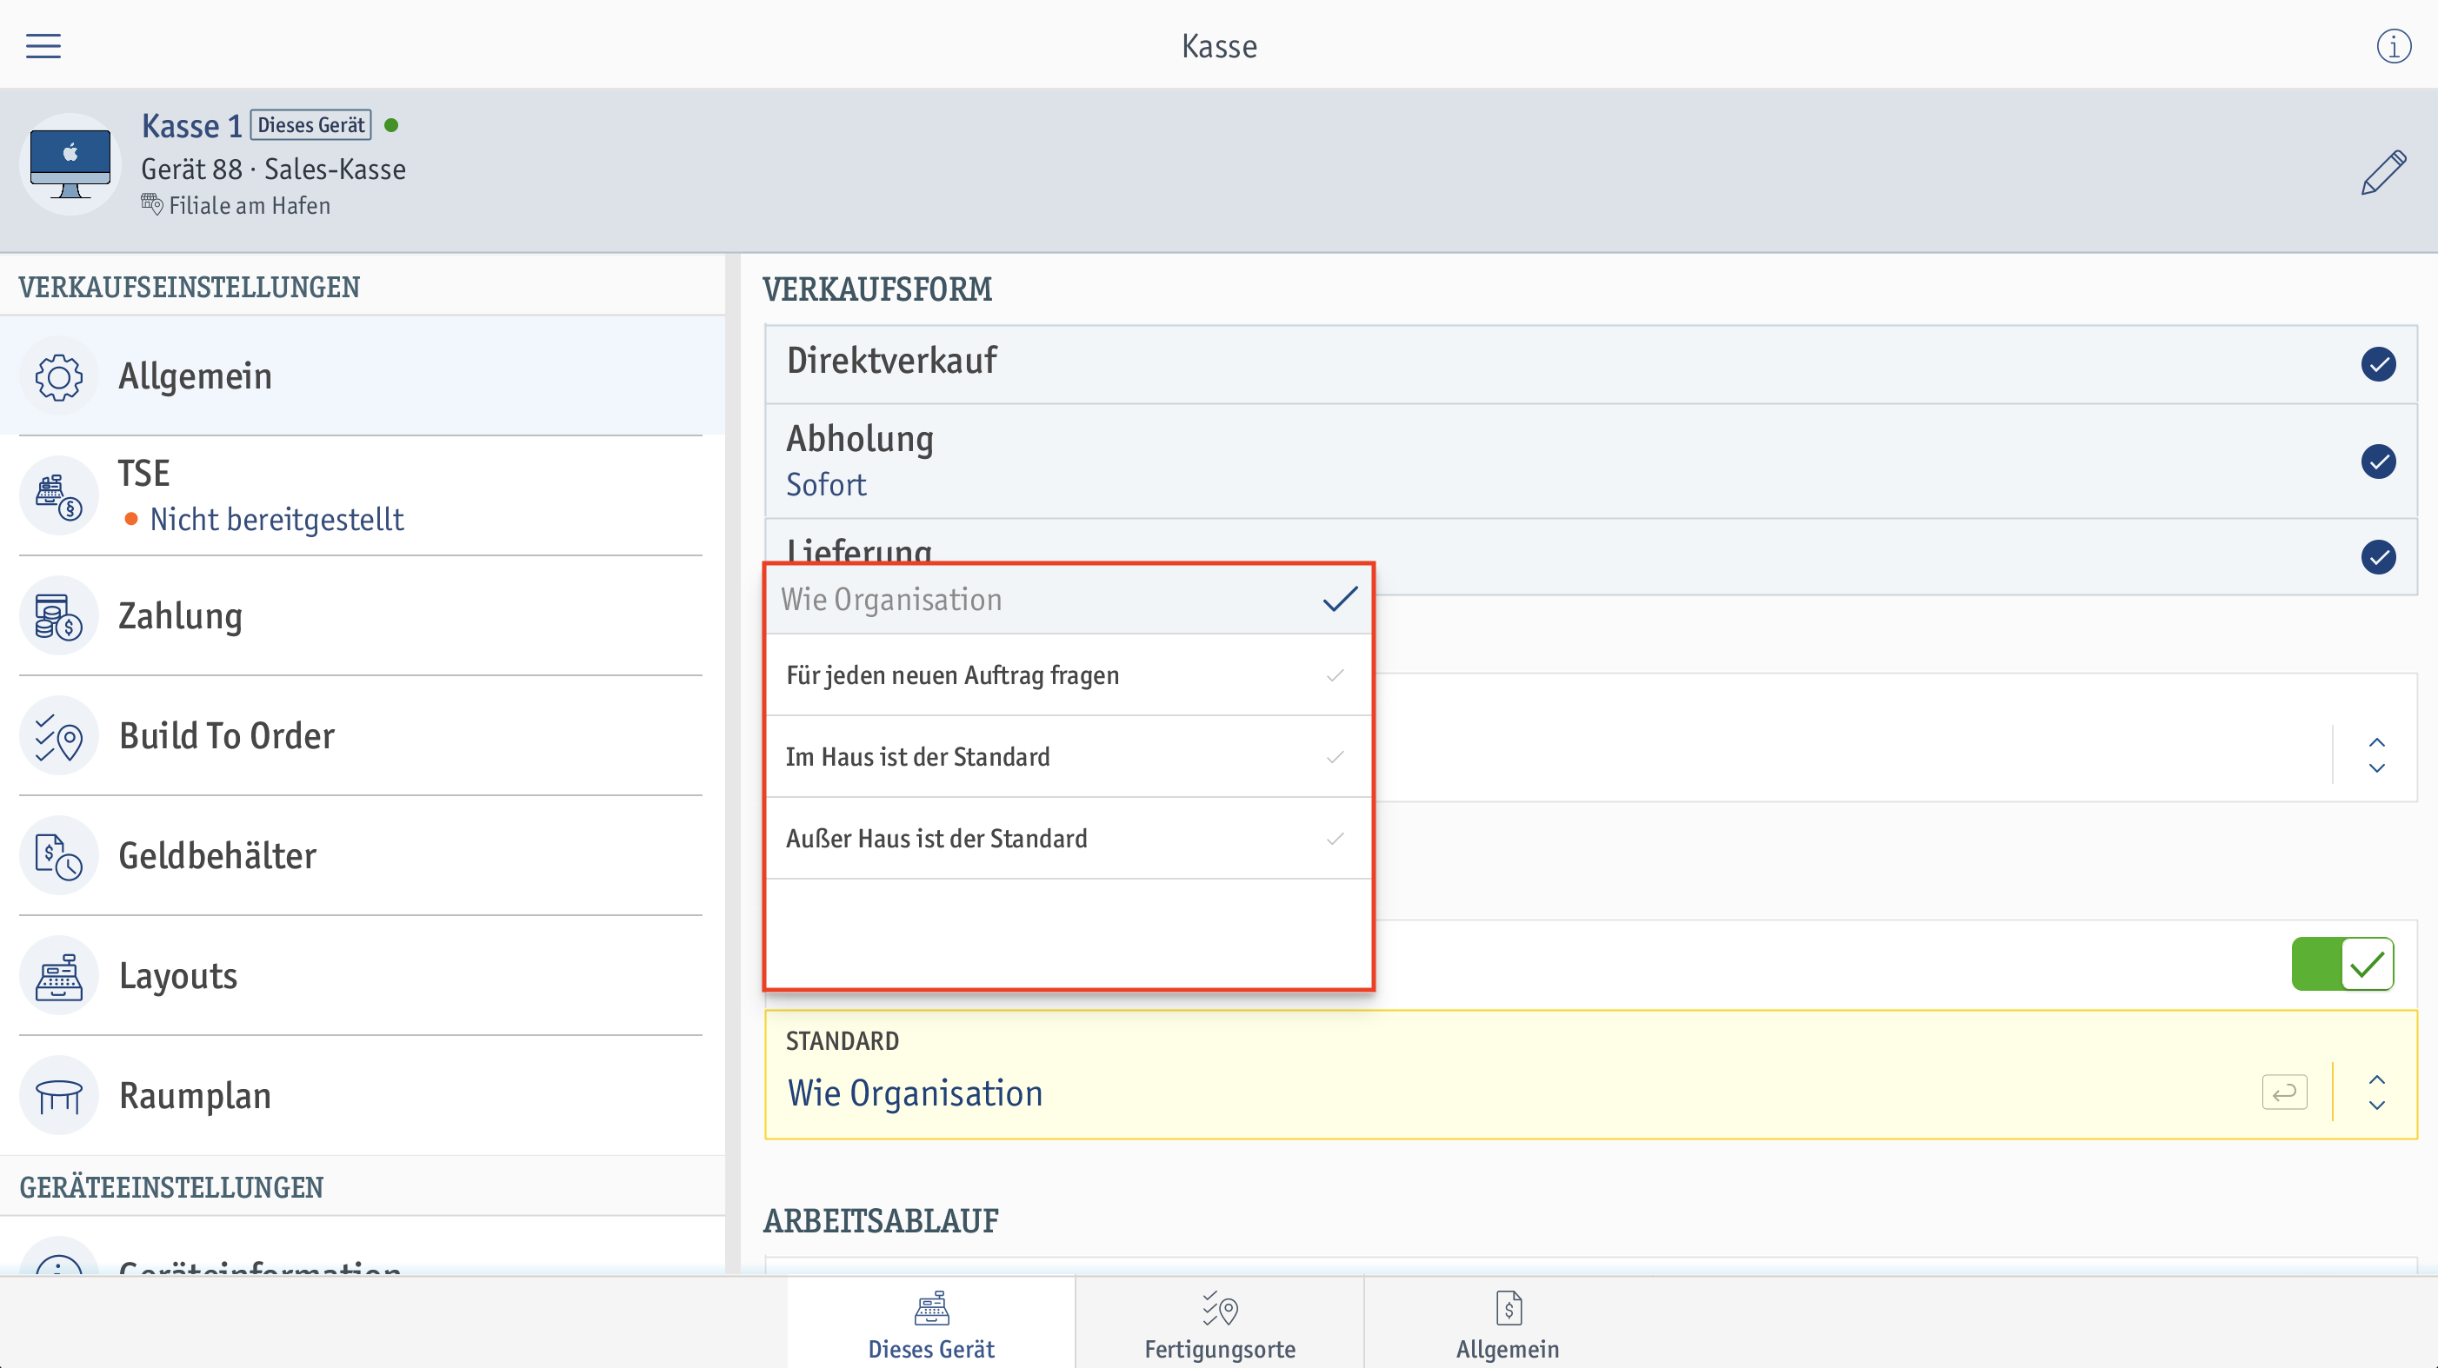Open Build To Order settings
Viewport: 2438px width, 1368px height.
pyautogui.click(x=363, y=736)
